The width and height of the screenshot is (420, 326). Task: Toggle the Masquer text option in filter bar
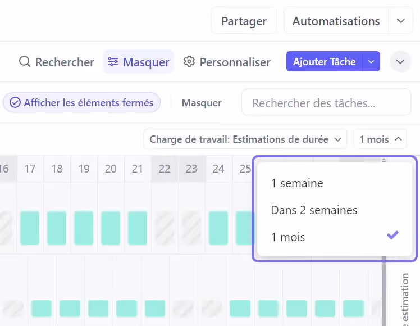[202, 103]
